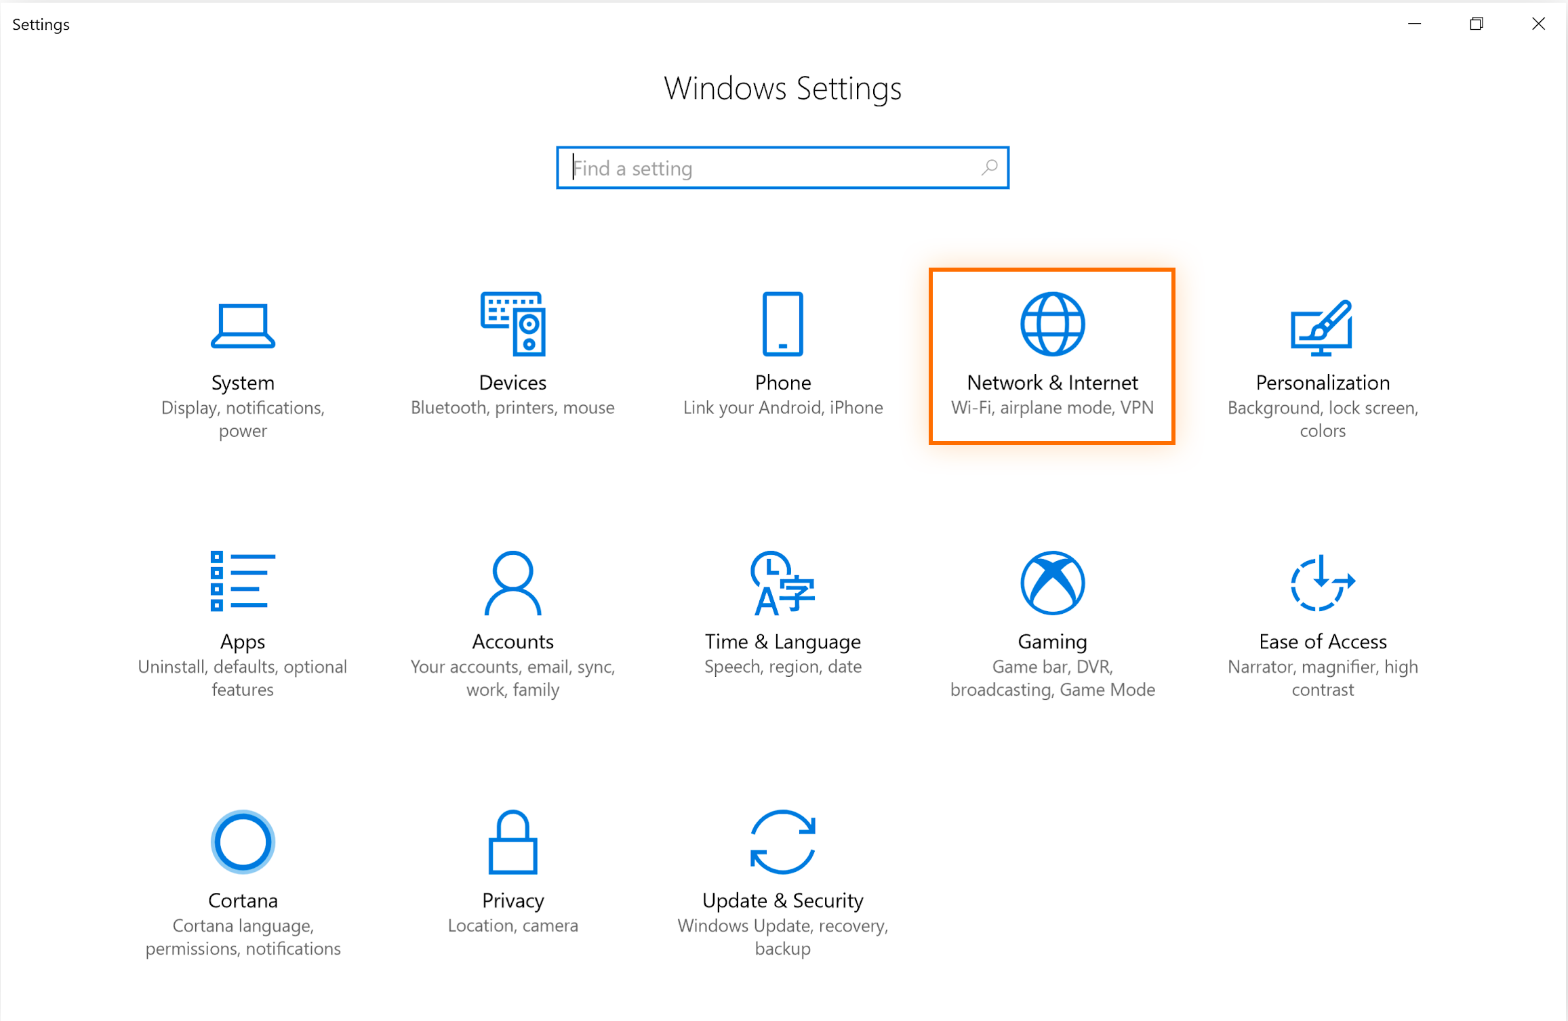The height and width of the screenshot is (1021, 1568).
Task: Click the Apps label
Action: tap(243, 642)
